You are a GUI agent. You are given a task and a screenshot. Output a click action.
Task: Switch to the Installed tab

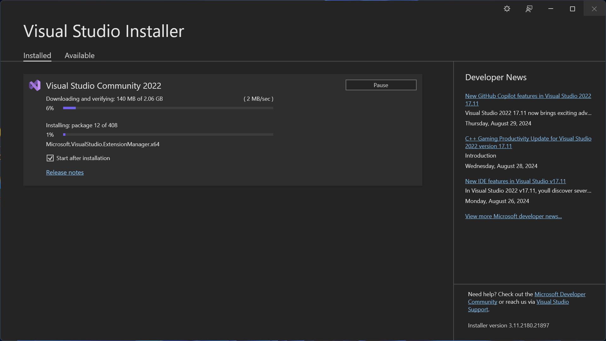(x=37, y=56)
